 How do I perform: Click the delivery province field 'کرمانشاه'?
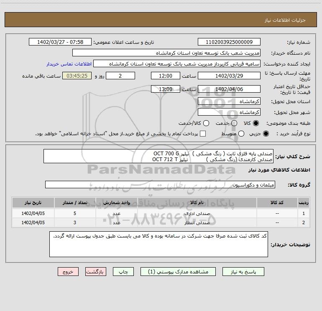(x=229, y=101)
